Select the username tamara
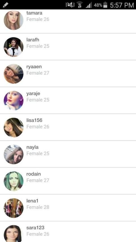The image size is (136, 242). 34,13
